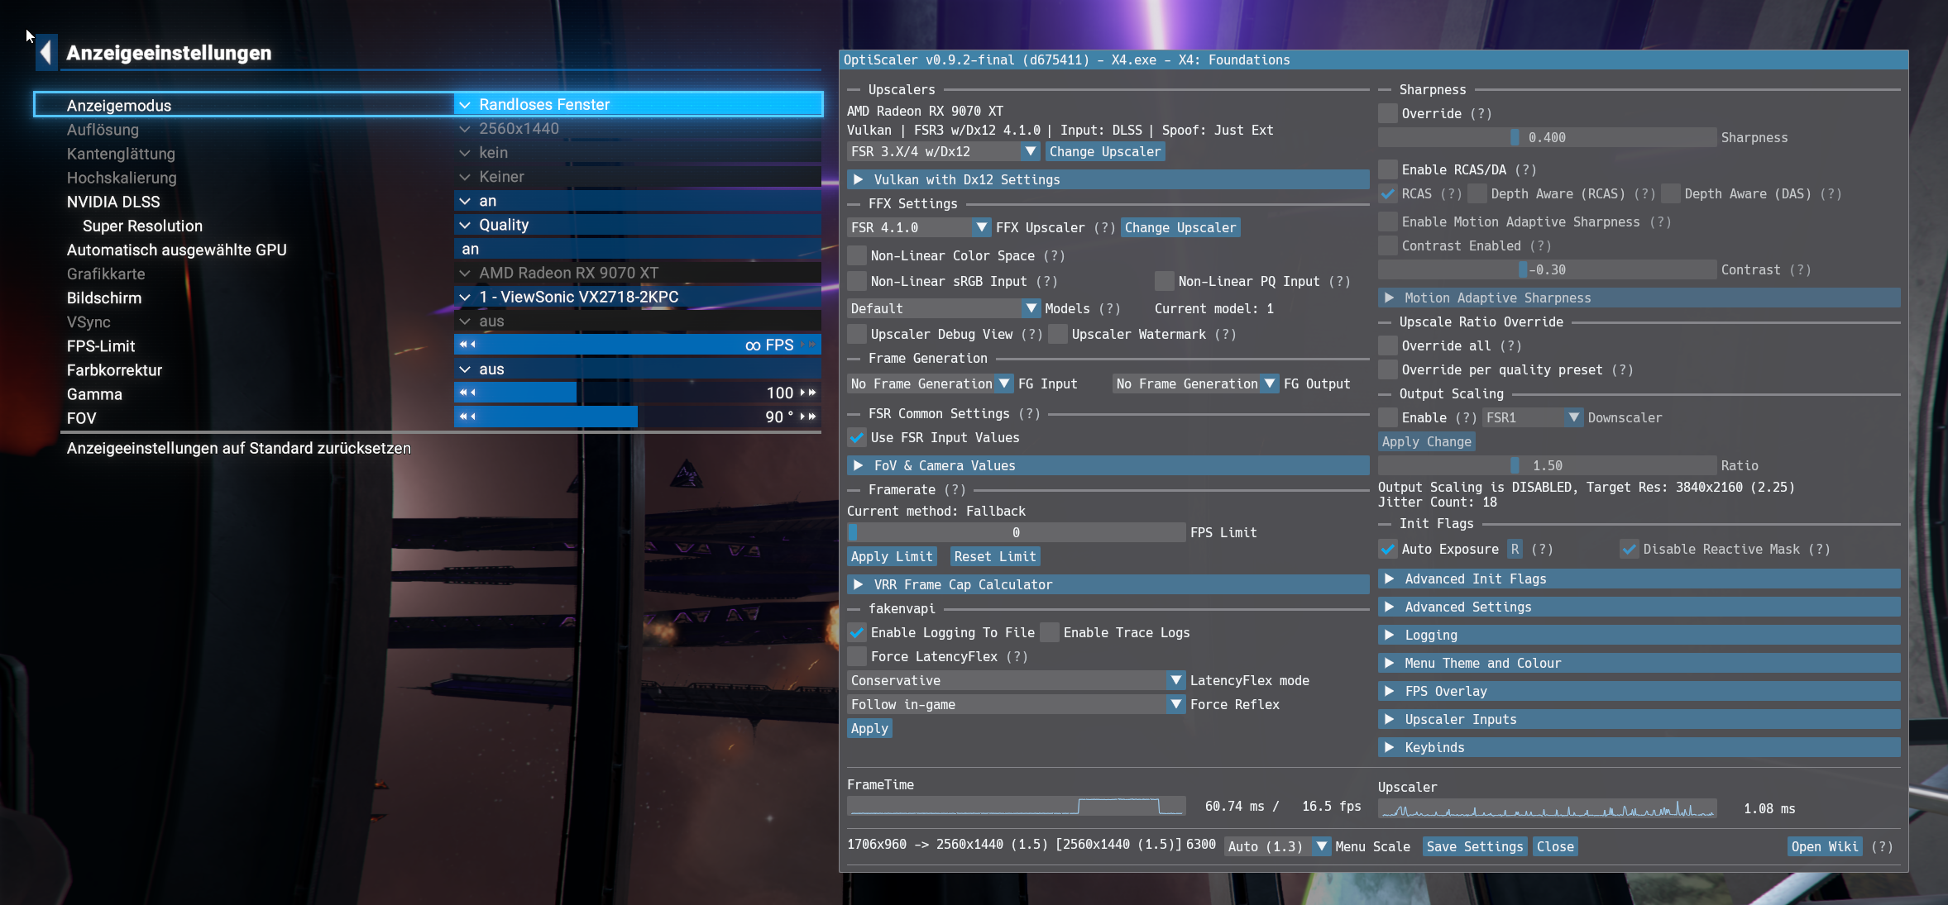Viewport: 1948px width, 905px height.
Task: Click Change Upscaler next to FSR 3.X/4 w/Dx12
Action: (1104, 151)
